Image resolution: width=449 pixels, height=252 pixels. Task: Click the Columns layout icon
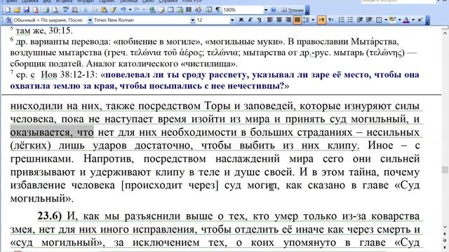(189, 10)
